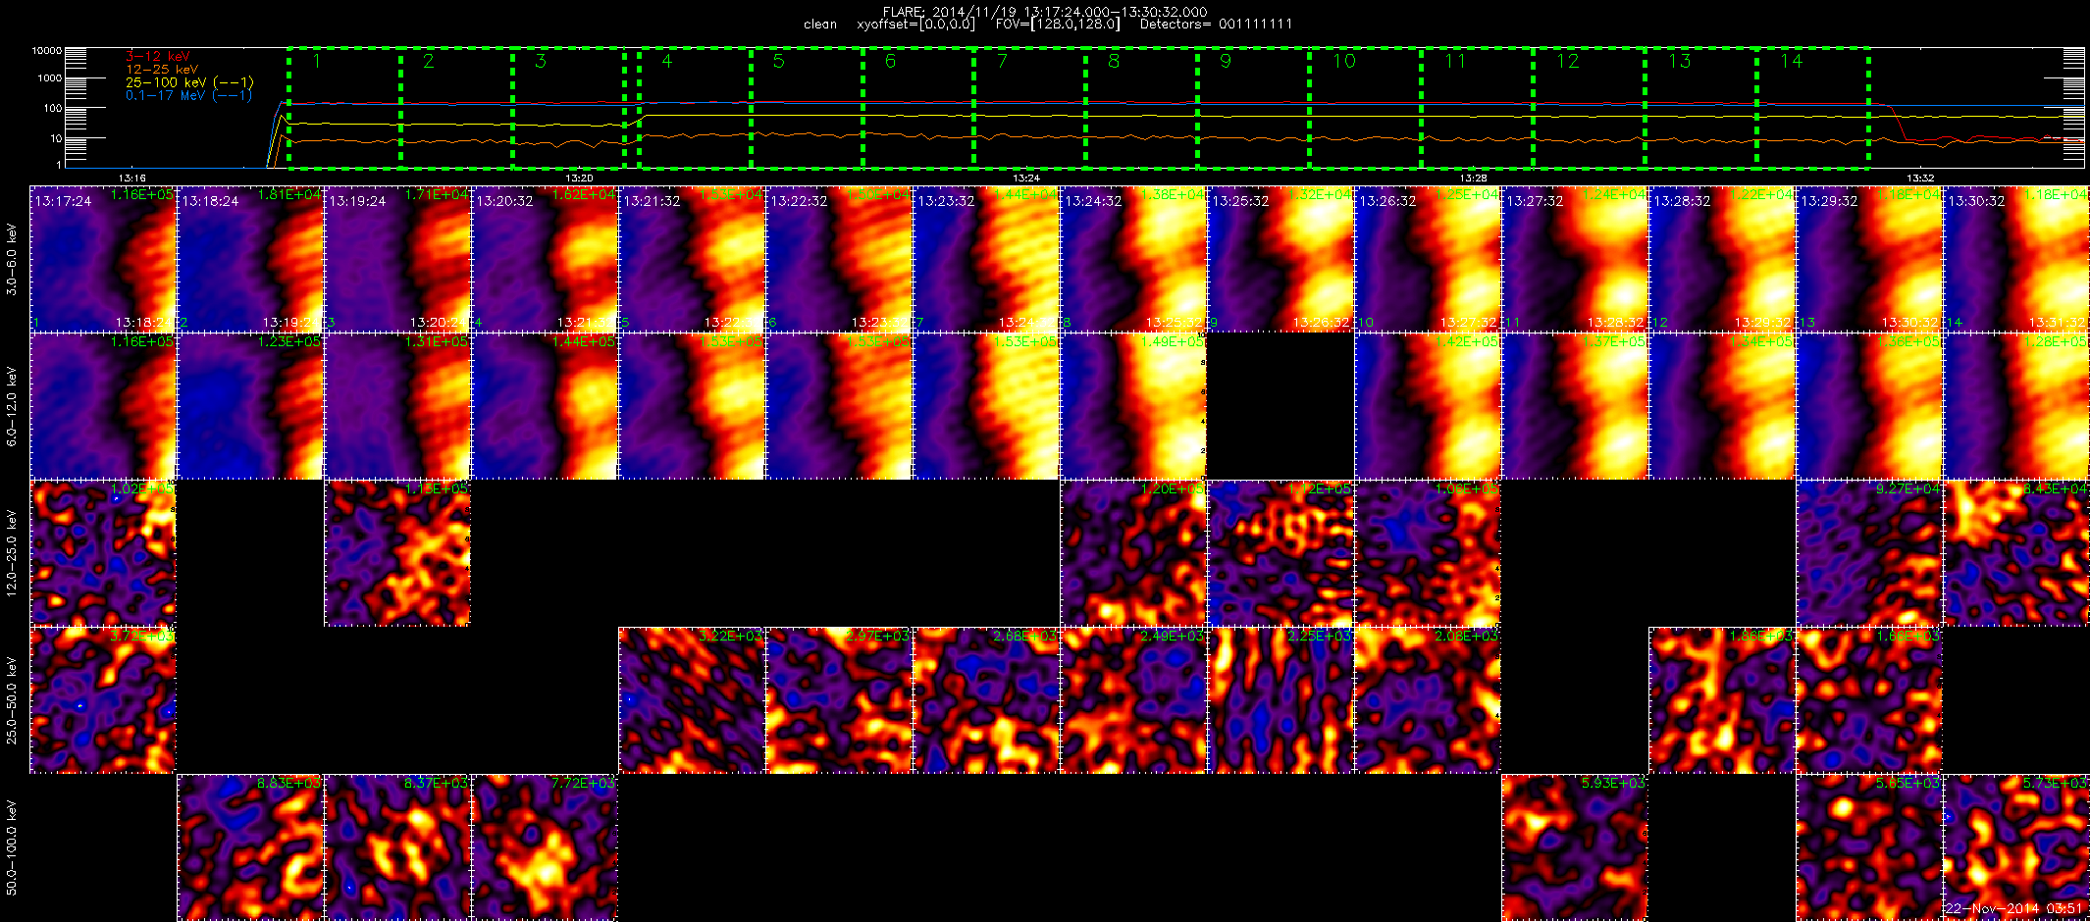Click the 25.0-50.0 keV row label

[x=12, y=700]
